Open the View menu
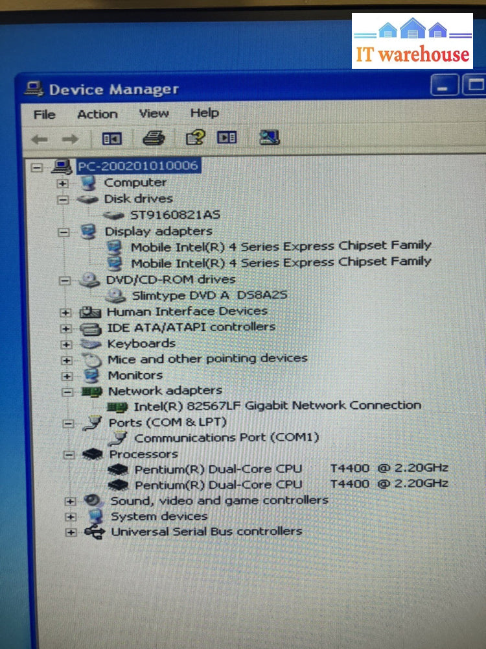The height and width of the screenshot is (649, 486). pyautogui.click(x=154, y=114)
